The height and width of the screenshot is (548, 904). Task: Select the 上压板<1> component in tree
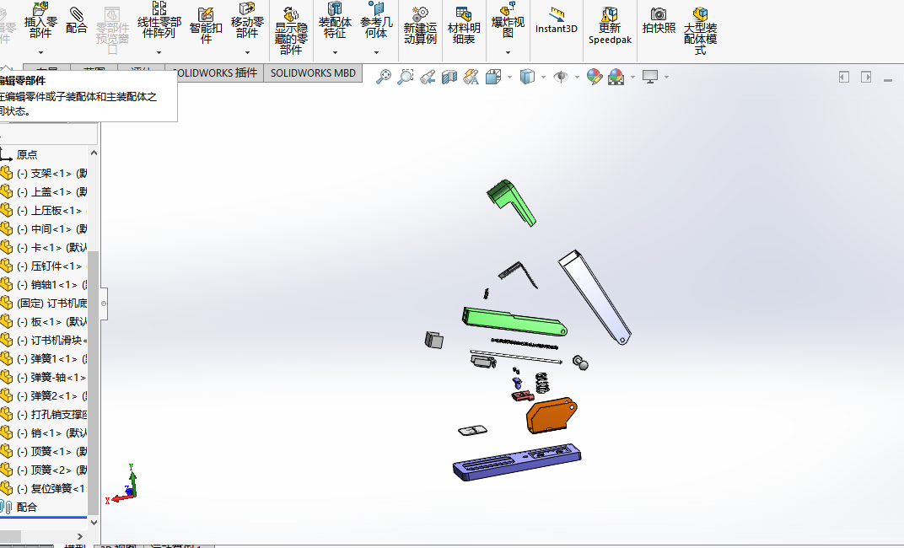point(44,210)
